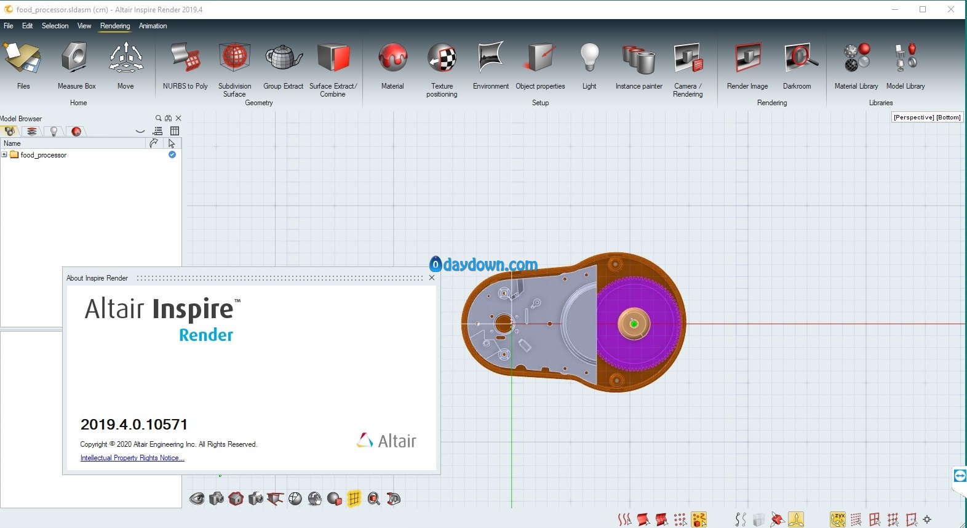Viewport: 967px width, 528px height.
Task: Click the browser columns table button
Action: [175, 131]
